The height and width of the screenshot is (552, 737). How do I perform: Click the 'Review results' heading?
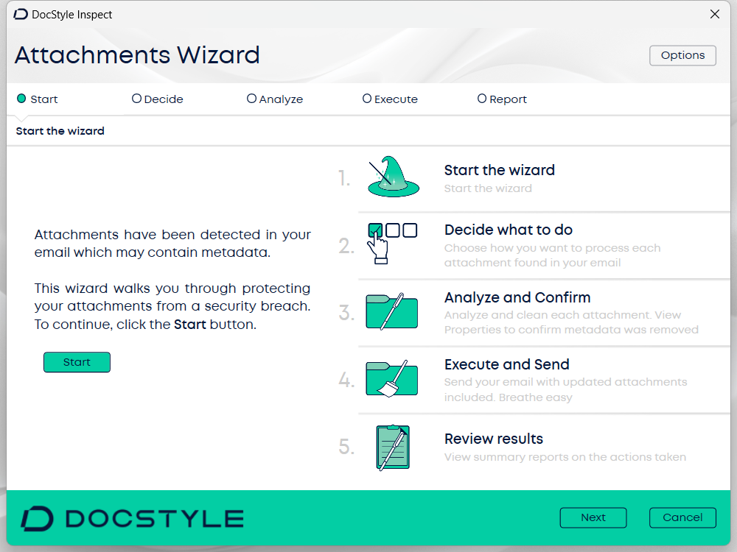pos(494,439)
